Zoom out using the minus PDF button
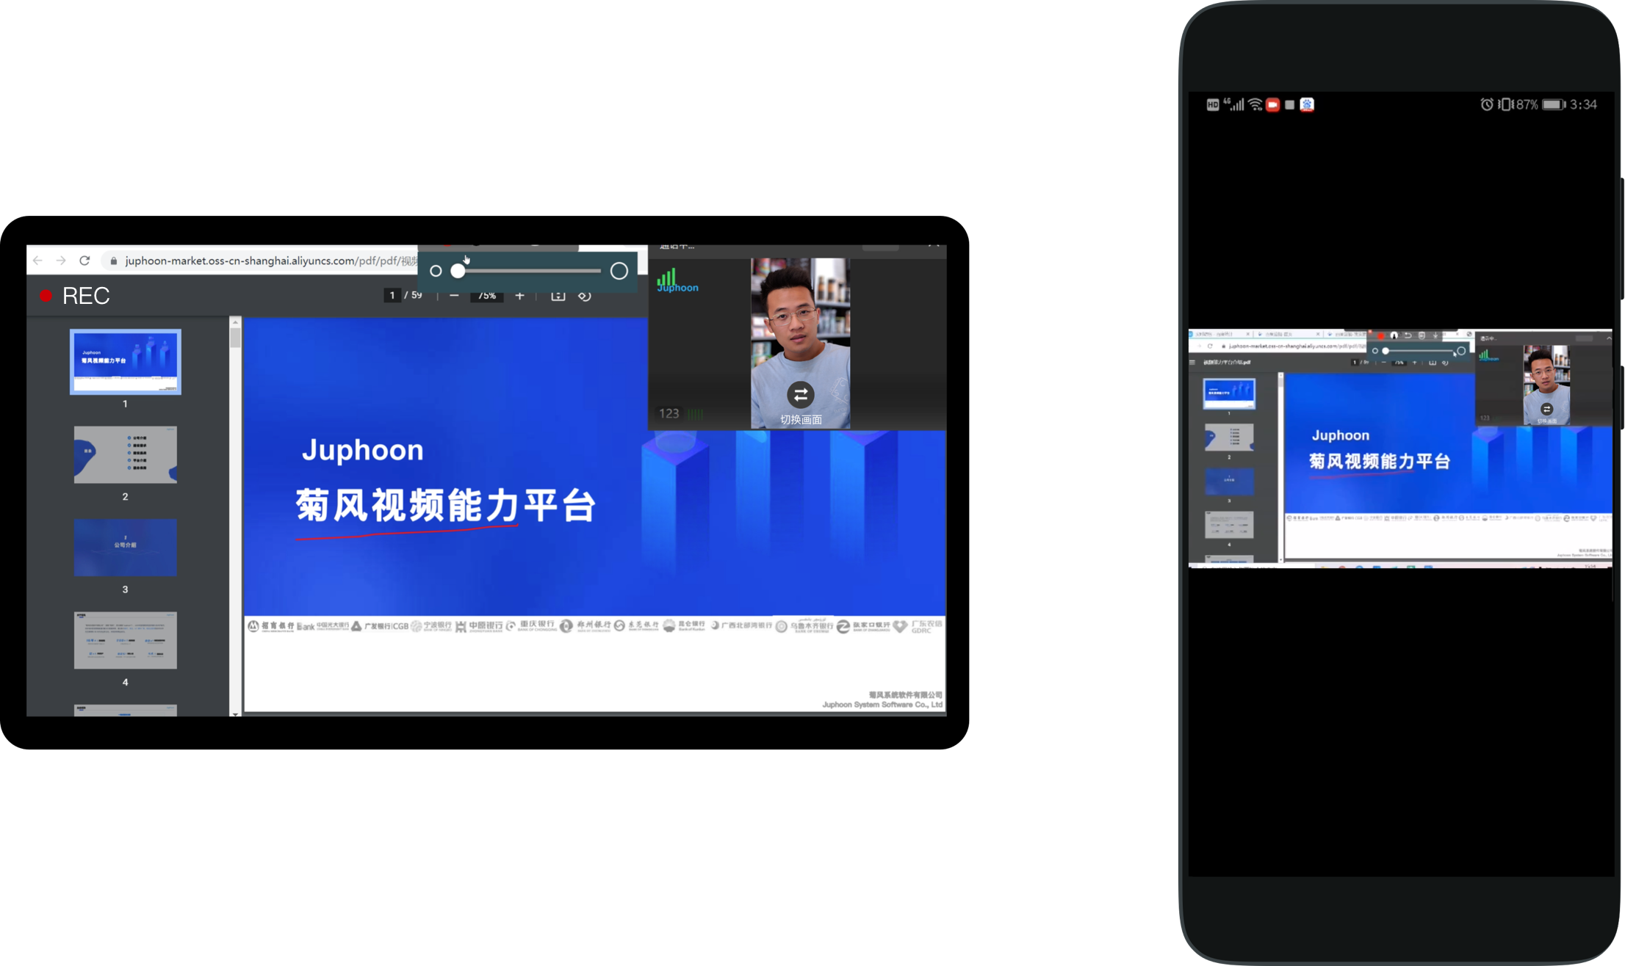Viewport: 1625px width, 966px height. tap(454, 296)
